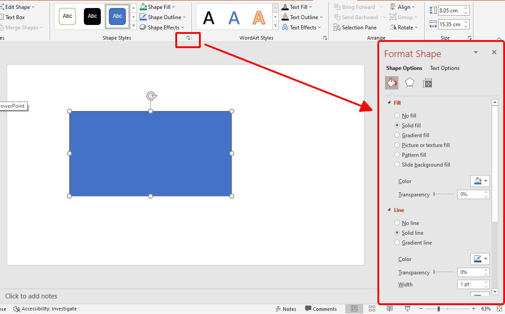Switch to the Text Options tab
505x314 pixels.
(444, 68)
